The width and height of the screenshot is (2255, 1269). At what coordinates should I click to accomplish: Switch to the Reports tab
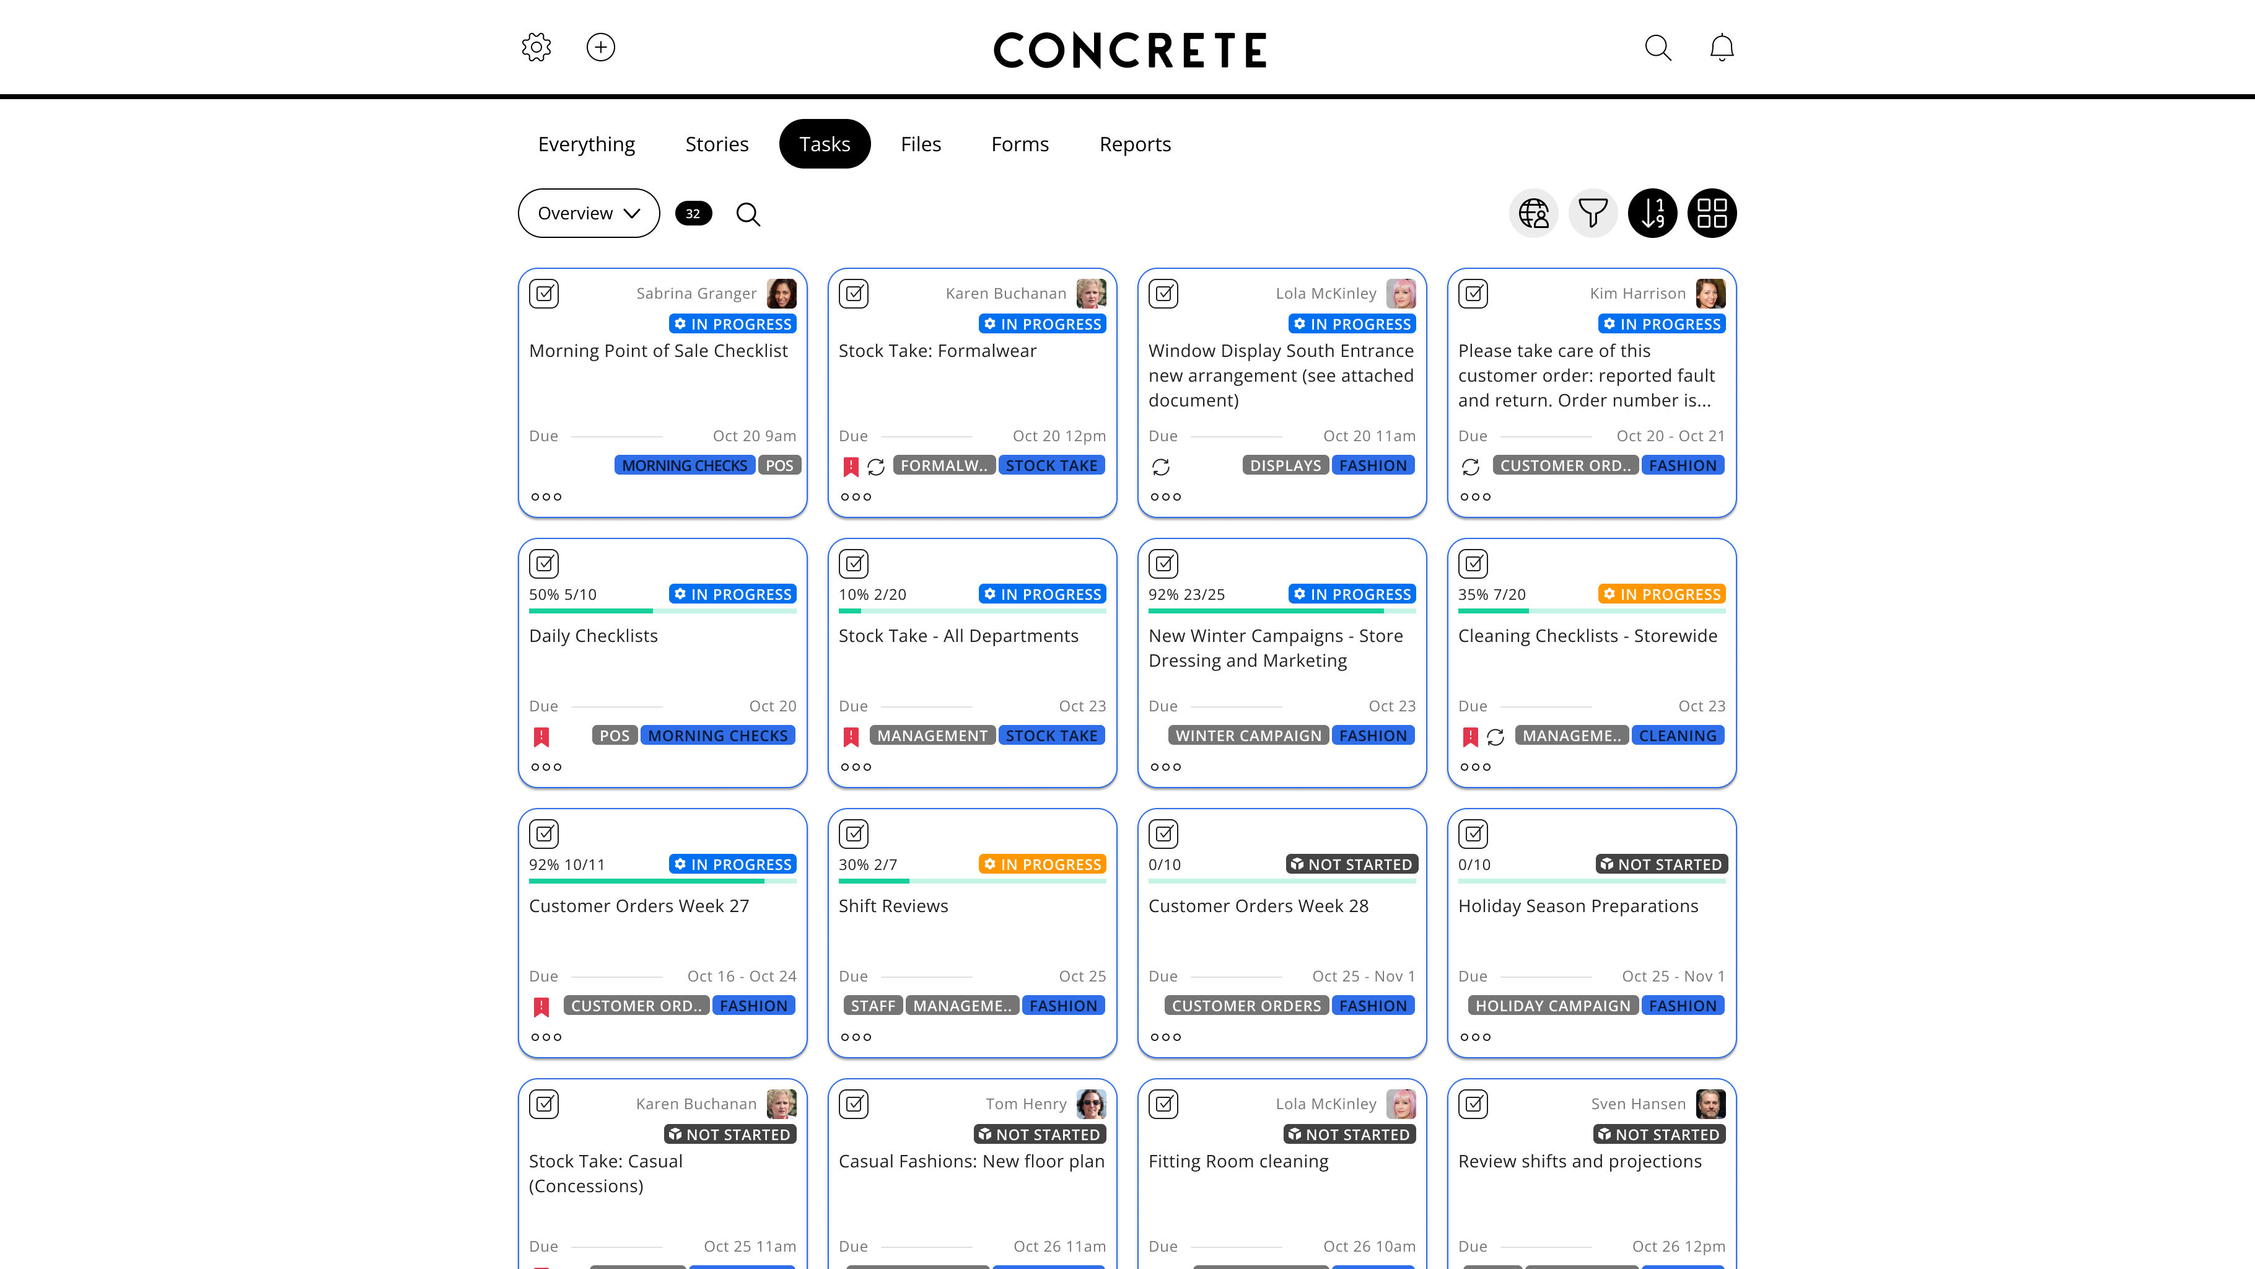pos(1136,144)
